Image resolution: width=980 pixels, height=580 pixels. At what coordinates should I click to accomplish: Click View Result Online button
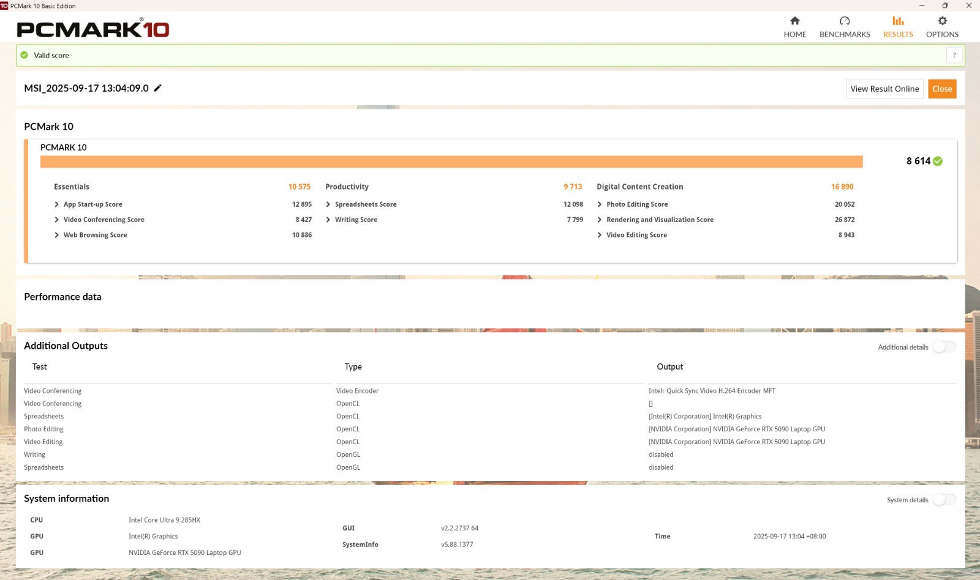884,89
